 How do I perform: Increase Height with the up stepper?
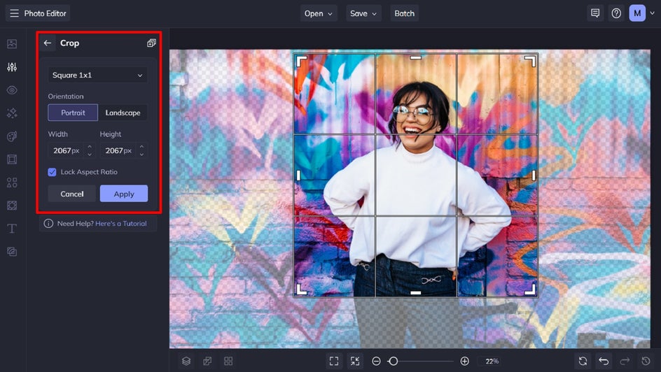pyautogui.click(x=141, y=146)
